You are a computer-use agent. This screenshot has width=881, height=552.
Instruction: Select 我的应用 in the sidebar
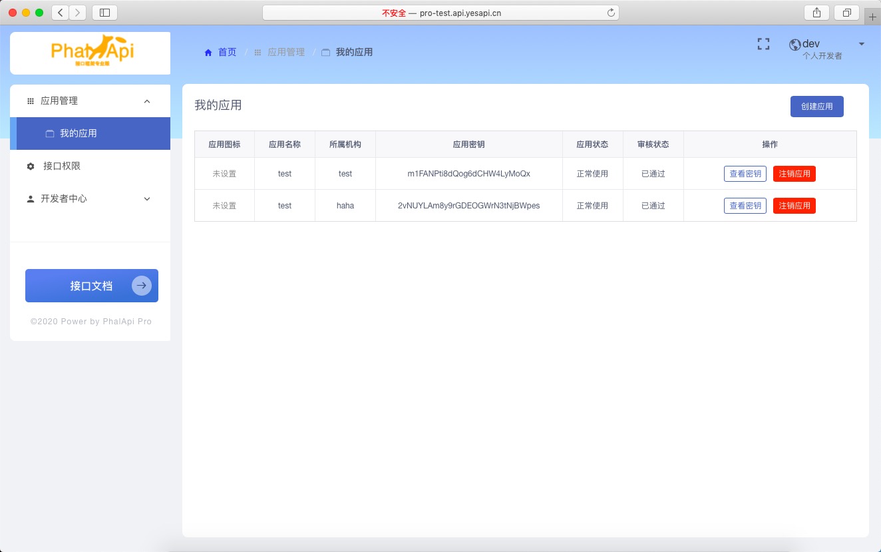pyautogui.click(x=79, y=133)
